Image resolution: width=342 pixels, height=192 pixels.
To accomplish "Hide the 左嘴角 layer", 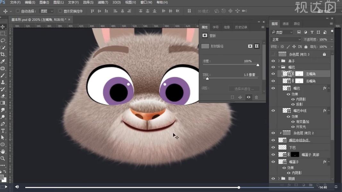I will [273, 74].
